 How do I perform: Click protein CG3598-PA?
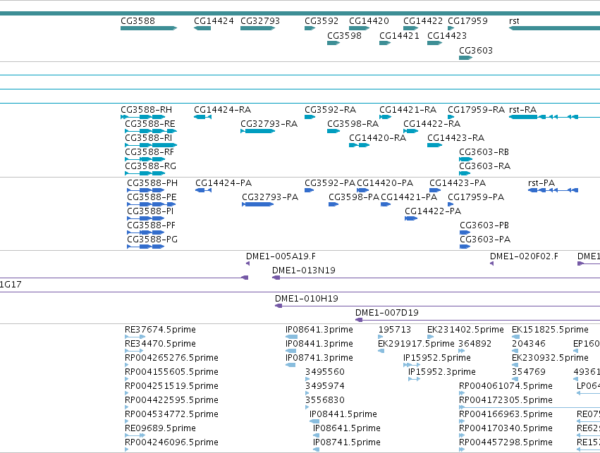[x=354, y=197]
